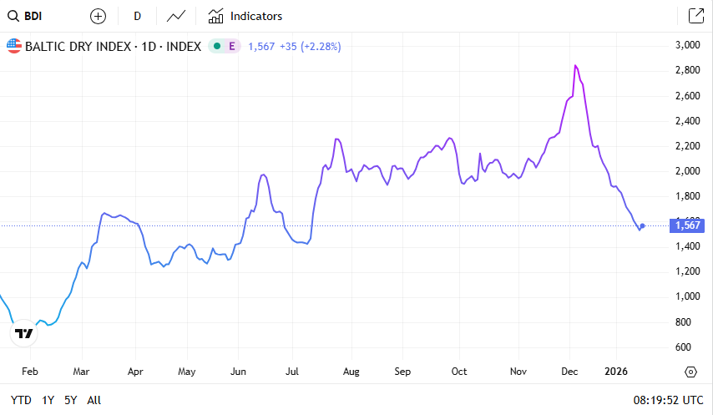713x415 pixels.
Task: Click the US flag symbol icon
Action: [x=13, y=46]
